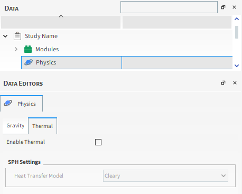242x194 pixels.
Task: Collapse the Study Name tree node
Action: (5, 36)
